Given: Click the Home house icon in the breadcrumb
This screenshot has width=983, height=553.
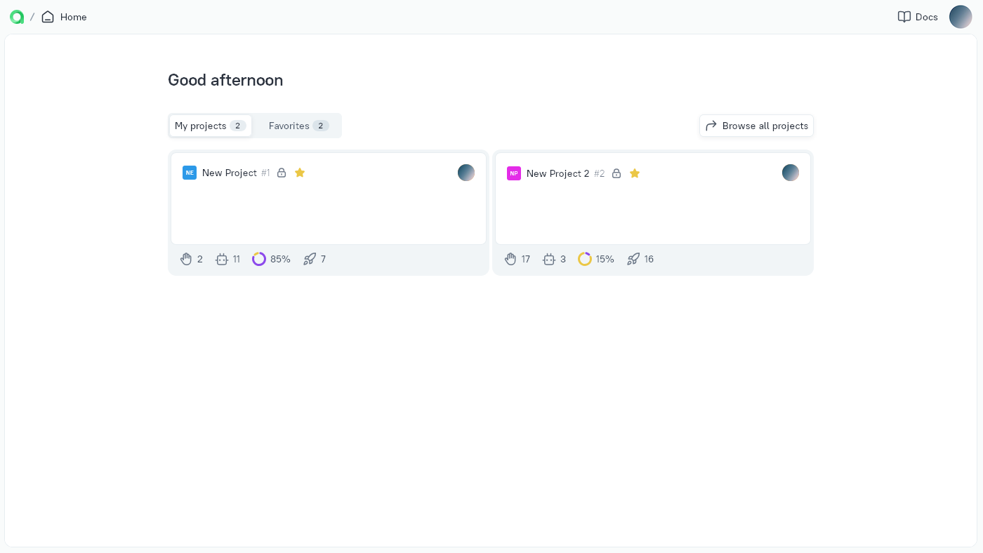Looking at the screenshot, I should point(48,17).
